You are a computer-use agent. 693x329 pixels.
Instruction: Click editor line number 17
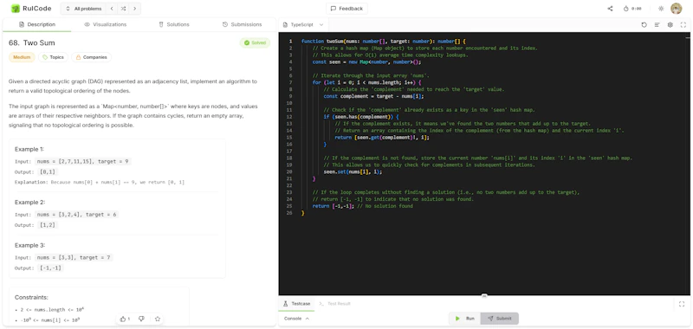[x=289, y=151]
